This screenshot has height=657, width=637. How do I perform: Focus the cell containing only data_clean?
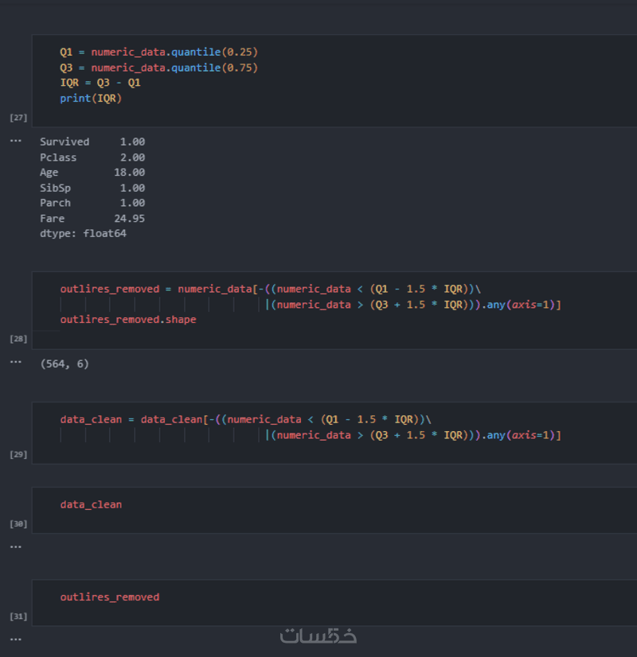click(x=91, y=504)
